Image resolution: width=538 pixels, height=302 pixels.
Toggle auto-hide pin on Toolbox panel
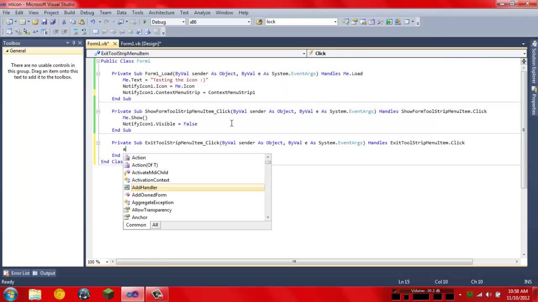point(74,43)
